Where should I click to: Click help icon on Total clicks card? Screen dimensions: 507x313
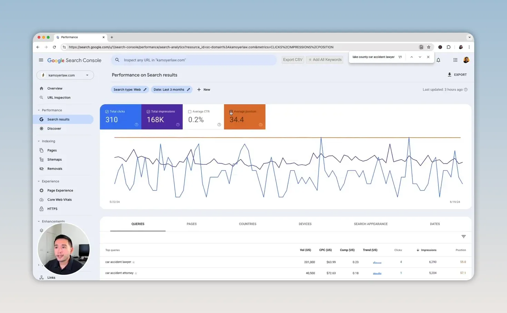tap(137, 125)
